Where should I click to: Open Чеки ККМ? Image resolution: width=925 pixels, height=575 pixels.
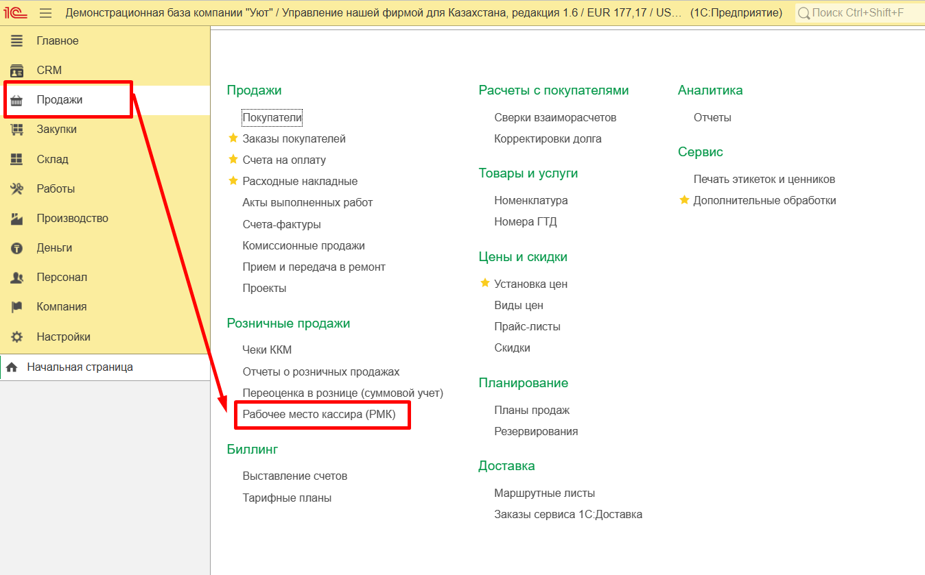(267, 350)
